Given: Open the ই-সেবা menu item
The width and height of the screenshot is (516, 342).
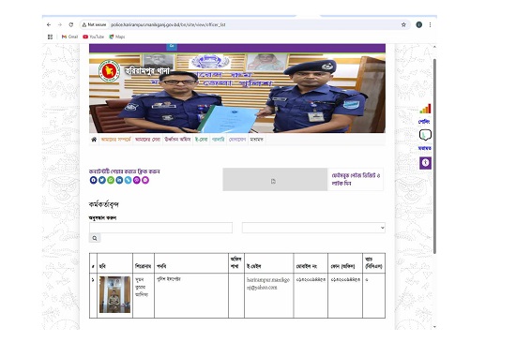Looking at the screenshot, I should click(x=201, y=140).
